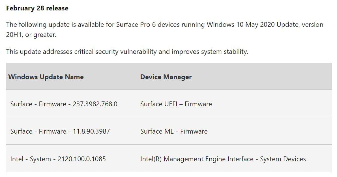Click the word 'Surface' in the first table row
This screenshot has width=337, height=177.
(x=21, y=104)
